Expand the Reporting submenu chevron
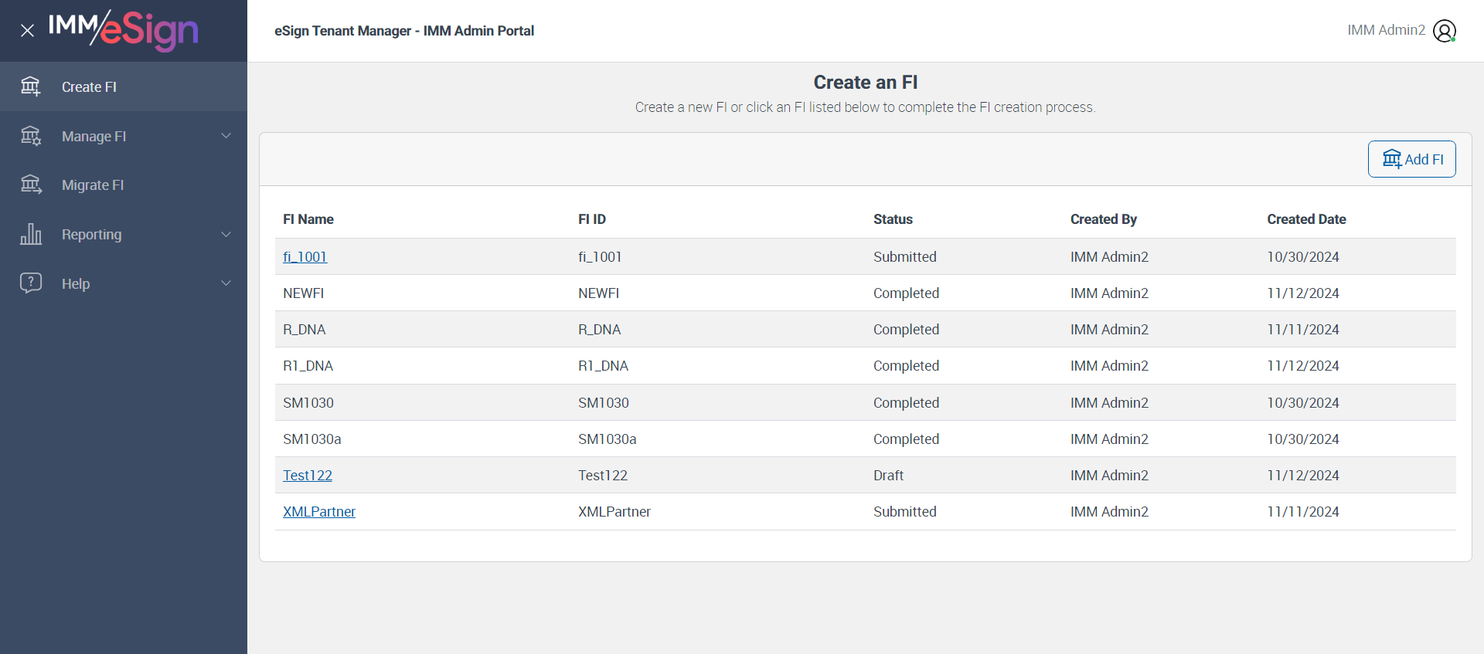Image resolution: width=1484 pixels, height=654 pixels. [x=226, y=234]
